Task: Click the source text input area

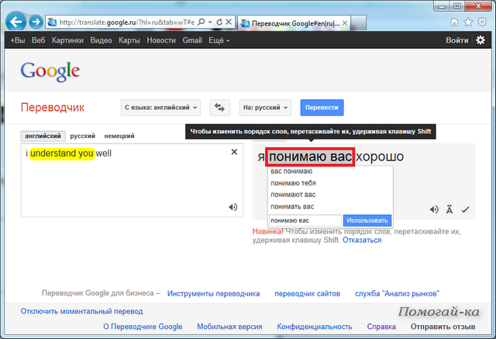Action: tap(132, 181)
